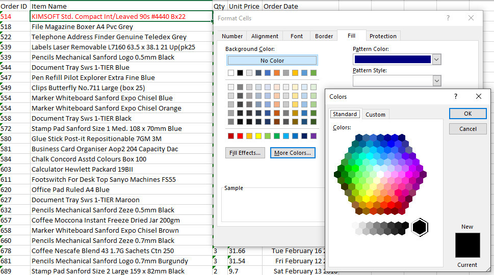Click the New color preview box
494x275 pixels.
pyautogui.click(x=467, y=245)
